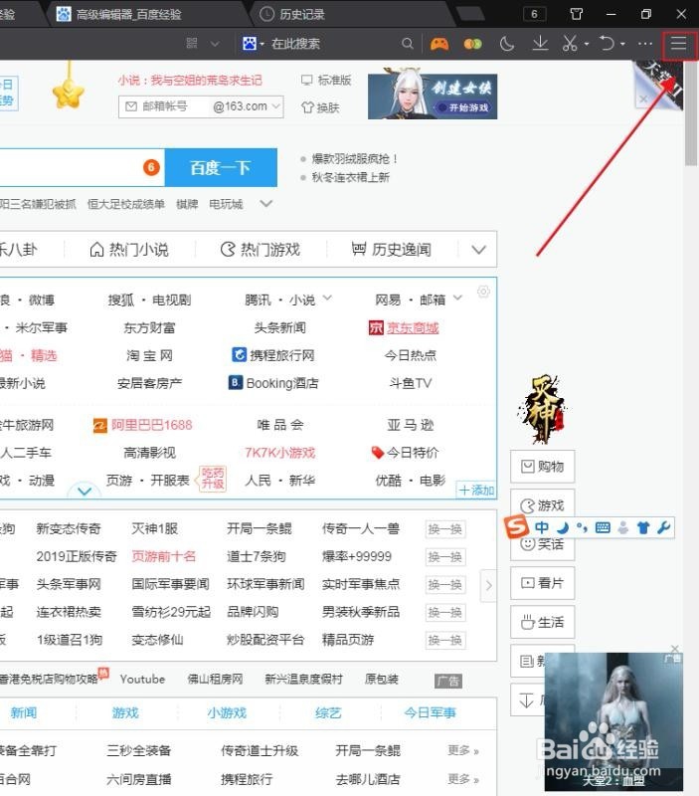Click the 游戏 sidebar button
Screen dimensions: 699x796
pos(542,502)
